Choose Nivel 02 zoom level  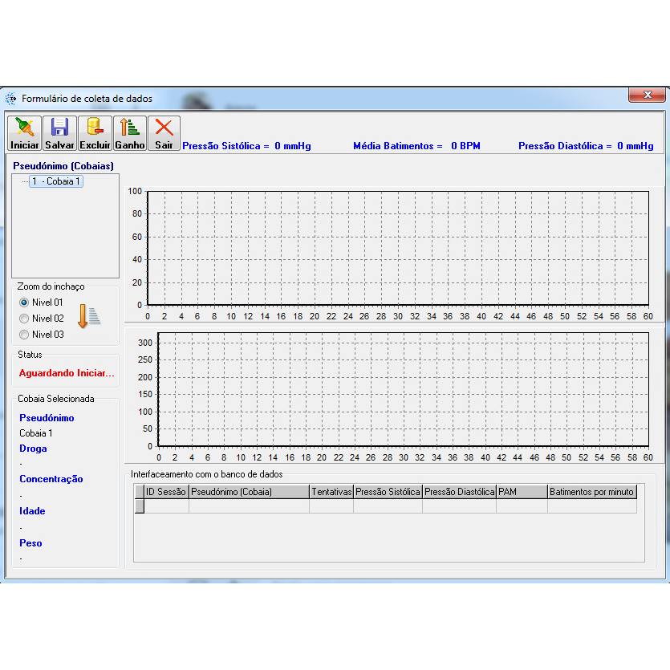(24, 319)
